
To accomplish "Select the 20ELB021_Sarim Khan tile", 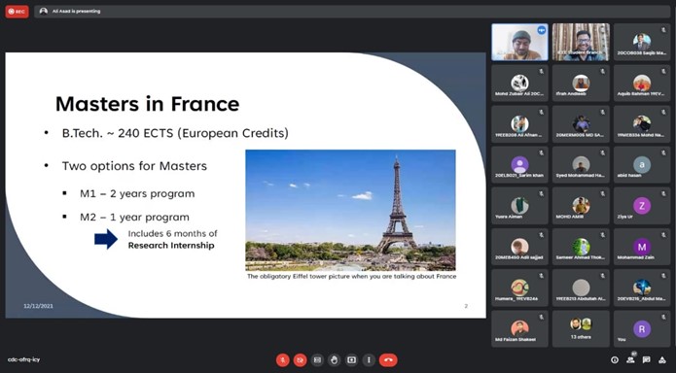I will coord(520,165).
